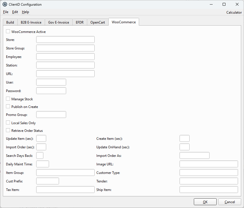
Task: Click the Cust Prefix field
Action: [48, 181]
